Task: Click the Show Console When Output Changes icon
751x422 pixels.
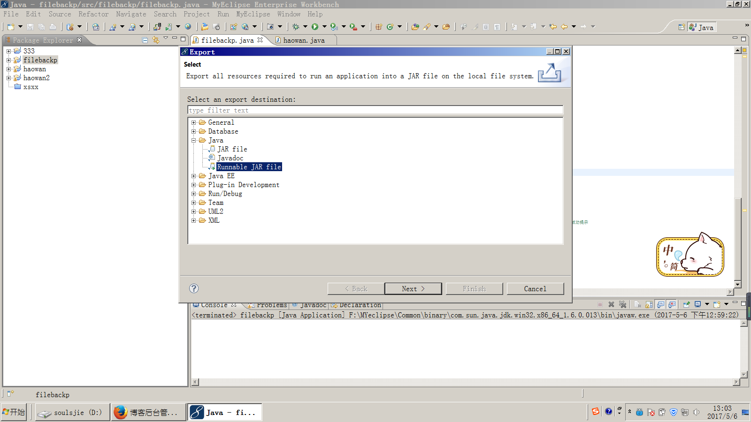Action: (x=660, y=304)
